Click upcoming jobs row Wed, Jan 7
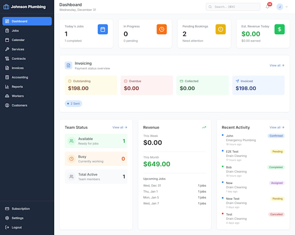Viewport: 295px width, 235px height. pyautogui.click(x=174, y=203)
